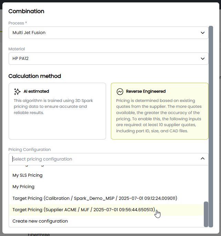Collapse pricing configuration list with up chevron

tap(202, 159)
